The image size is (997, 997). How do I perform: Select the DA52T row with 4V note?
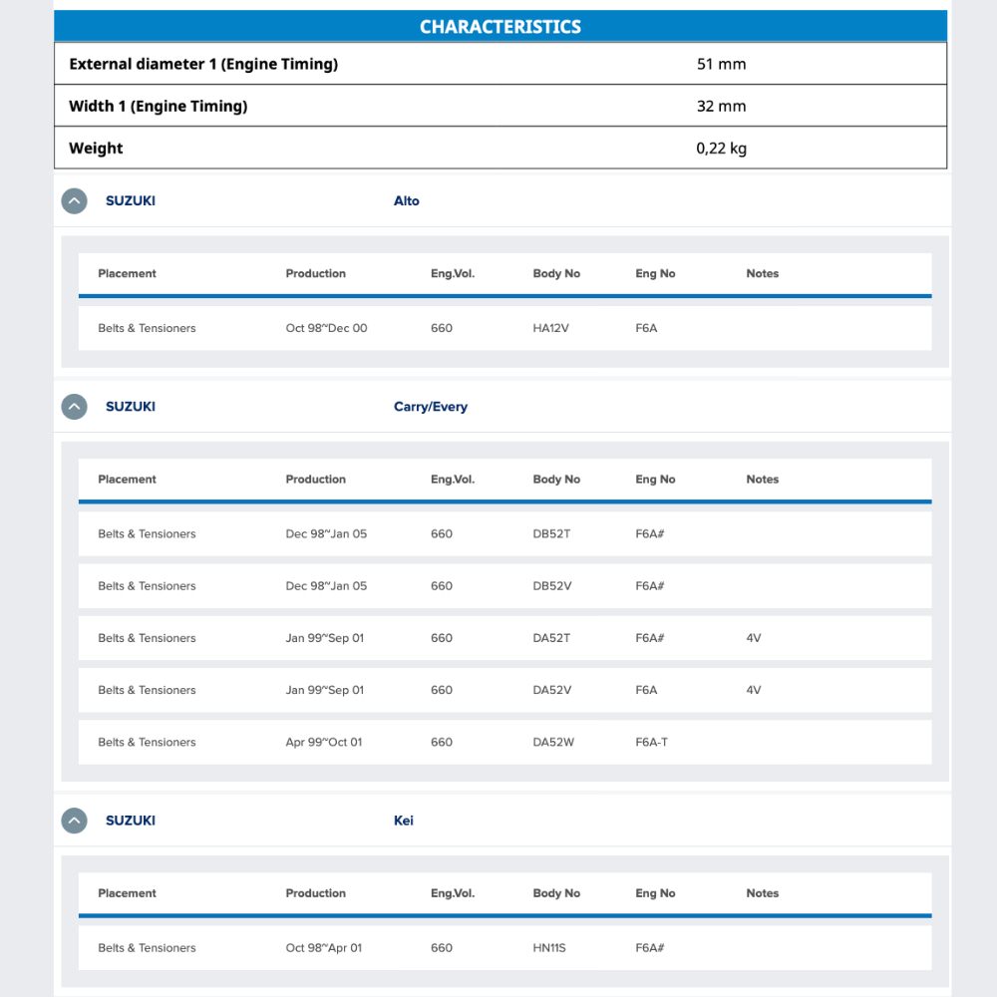coord(504,638)
